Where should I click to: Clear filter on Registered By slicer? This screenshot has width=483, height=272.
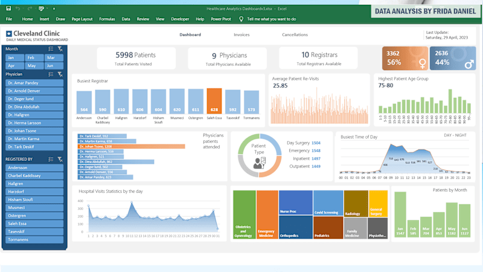coord(60,159)
